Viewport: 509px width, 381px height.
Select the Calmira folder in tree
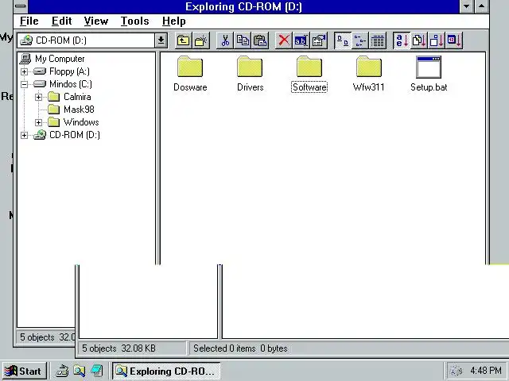(x=77, y=97)
